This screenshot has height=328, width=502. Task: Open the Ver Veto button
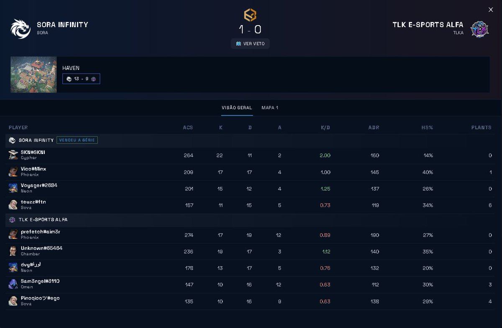pos(250,44)
